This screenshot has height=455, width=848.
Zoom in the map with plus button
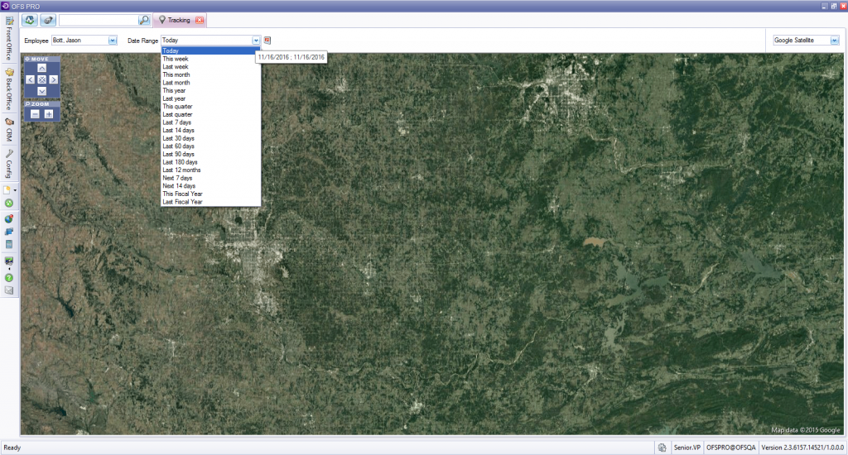click(49, 114)
